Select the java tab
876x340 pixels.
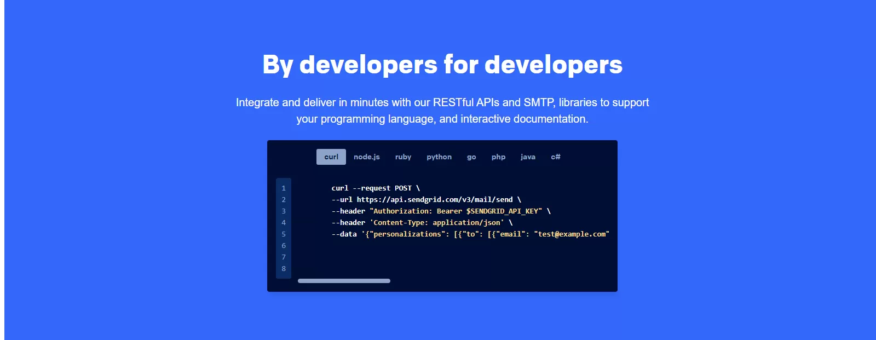(528, 157)
